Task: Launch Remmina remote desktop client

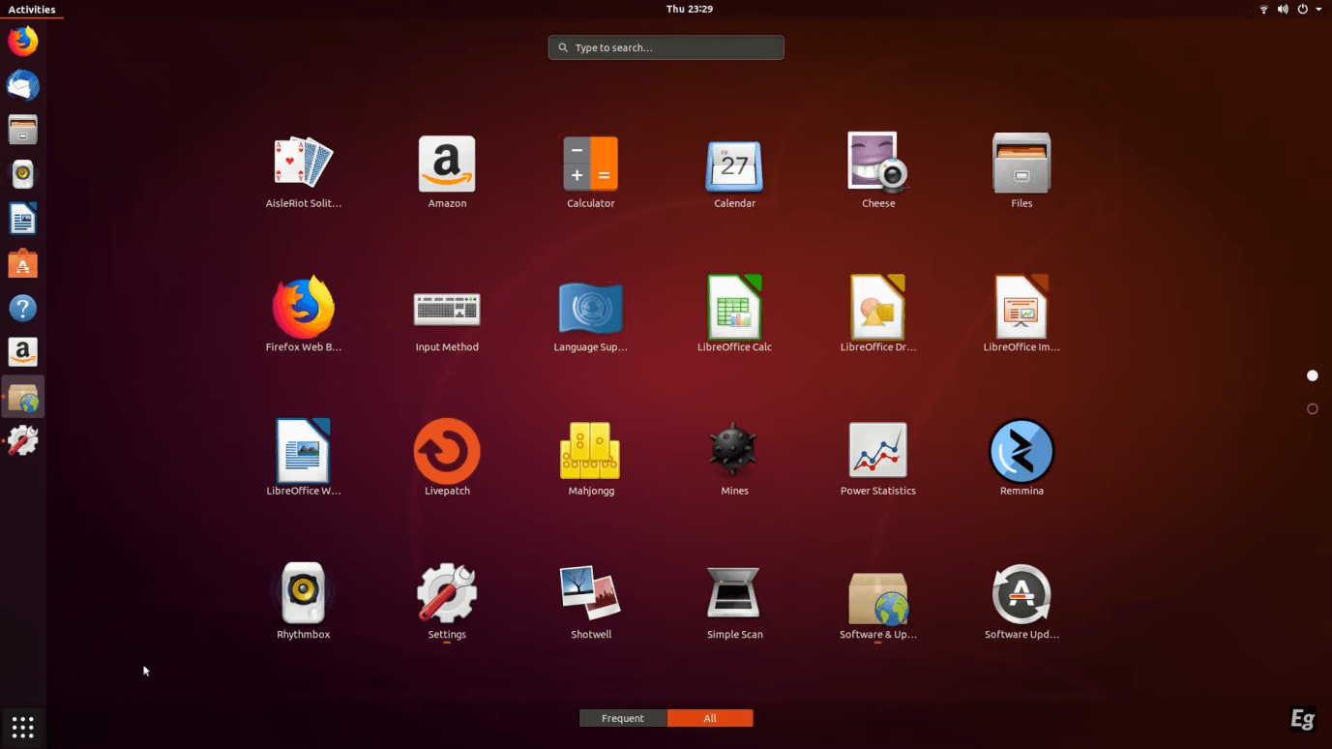Action: (1021, 459)
